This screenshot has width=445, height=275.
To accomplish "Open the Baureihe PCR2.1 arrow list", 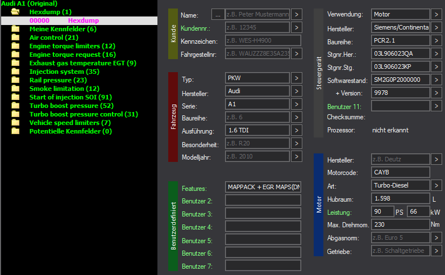I will pos(436,40).
